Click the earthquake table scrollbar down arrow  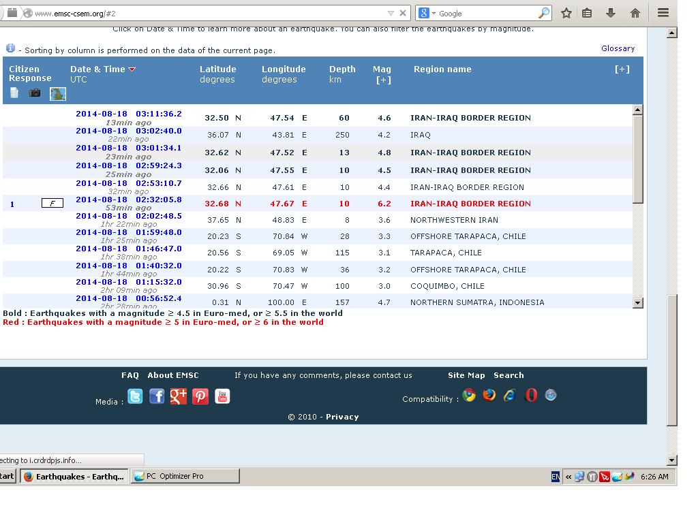click(x=638, y=303)
